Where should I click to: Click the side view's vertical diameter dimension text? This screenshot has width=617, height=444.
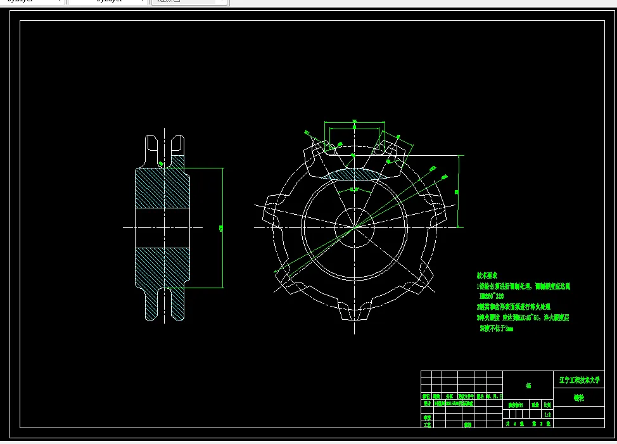tap(220, 228)
